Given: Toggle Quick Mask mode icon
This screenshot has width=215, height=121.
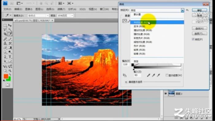Looking at the screenshot, I should [x=8, y=85].
